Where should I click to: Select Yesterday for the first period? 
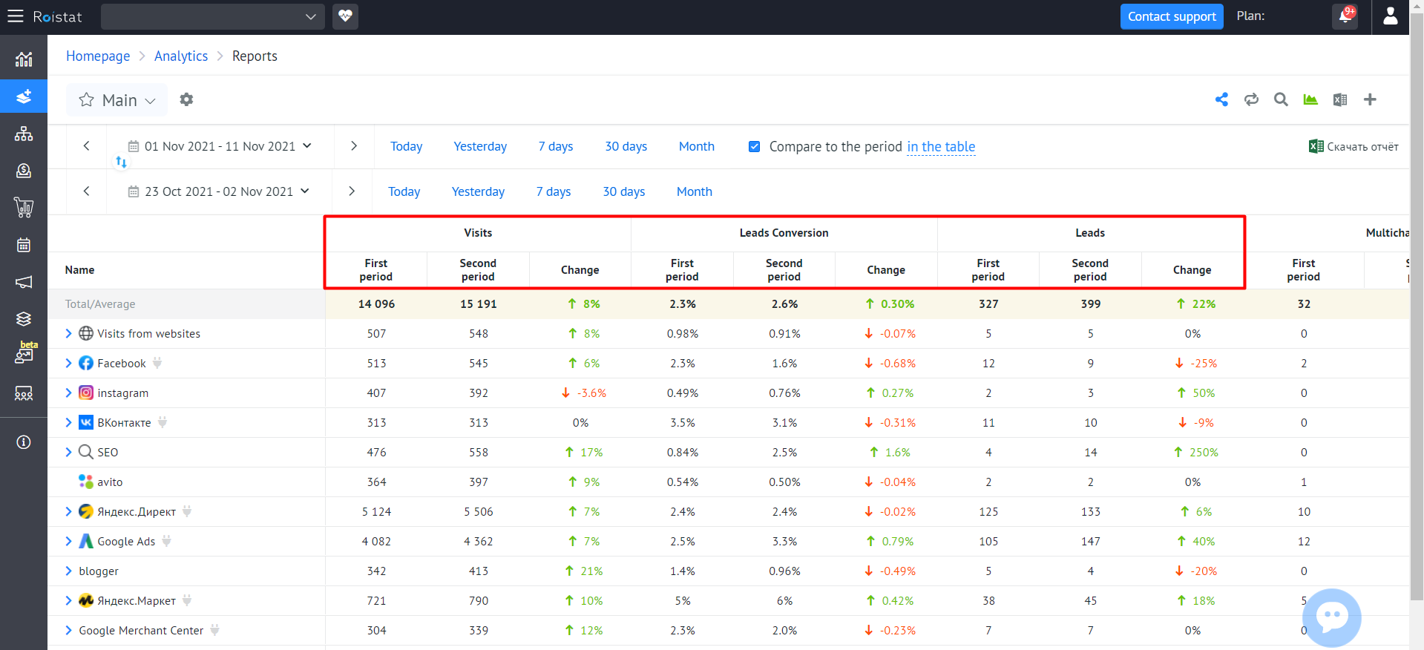coord(480,146)
